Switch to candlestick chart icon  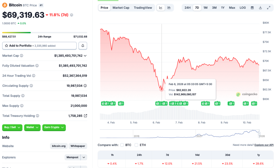(169, 8)
